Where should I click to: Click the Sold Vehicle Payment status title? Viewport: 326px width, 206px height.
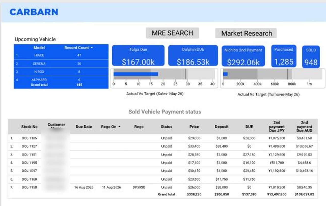pyautogui.click(x=165, y=112)
